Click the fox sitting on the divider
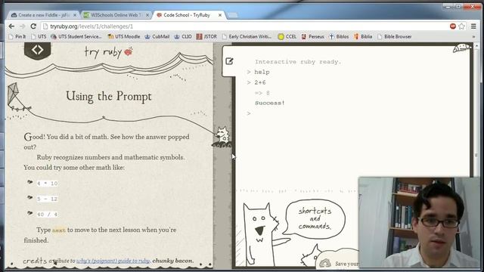The height and width of the screenshot is (272, 484). coord(222,138)
